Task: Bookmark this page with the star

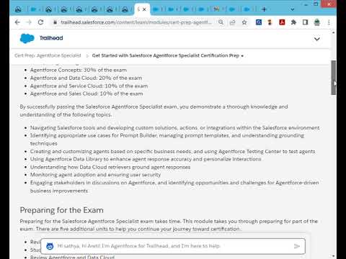Action: click(244, 22)
